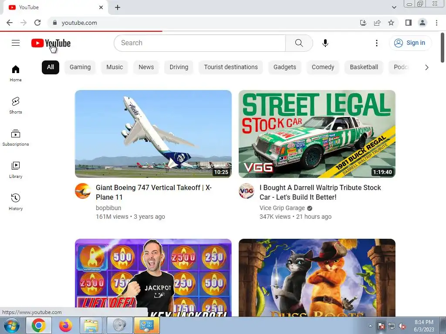Open bopbibun channel name link
Screen dimensions: 446x334
point(108,208)
